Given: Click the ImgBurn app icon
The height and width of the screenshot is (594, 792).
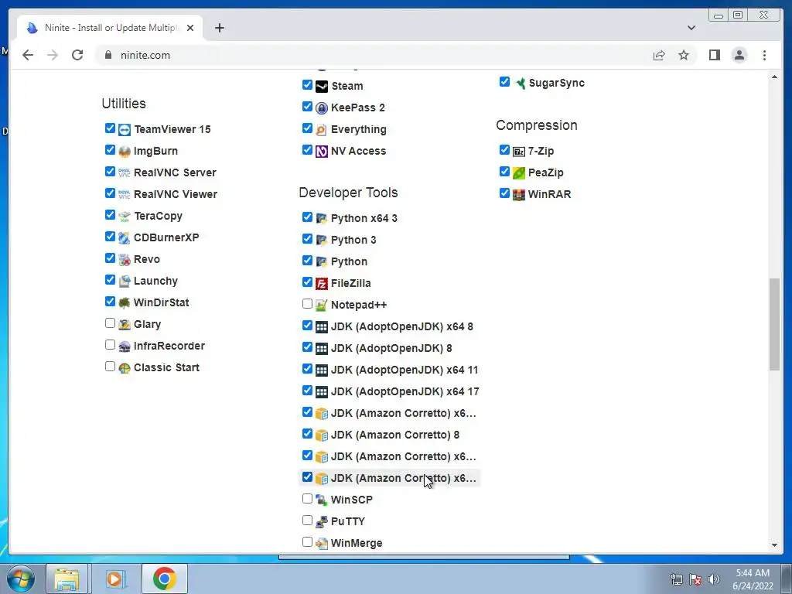Looking at the screenshot, I should 125,152.
